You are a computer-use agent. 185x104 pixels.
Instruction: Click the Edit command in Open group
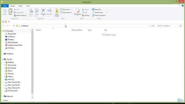[85, 12]
